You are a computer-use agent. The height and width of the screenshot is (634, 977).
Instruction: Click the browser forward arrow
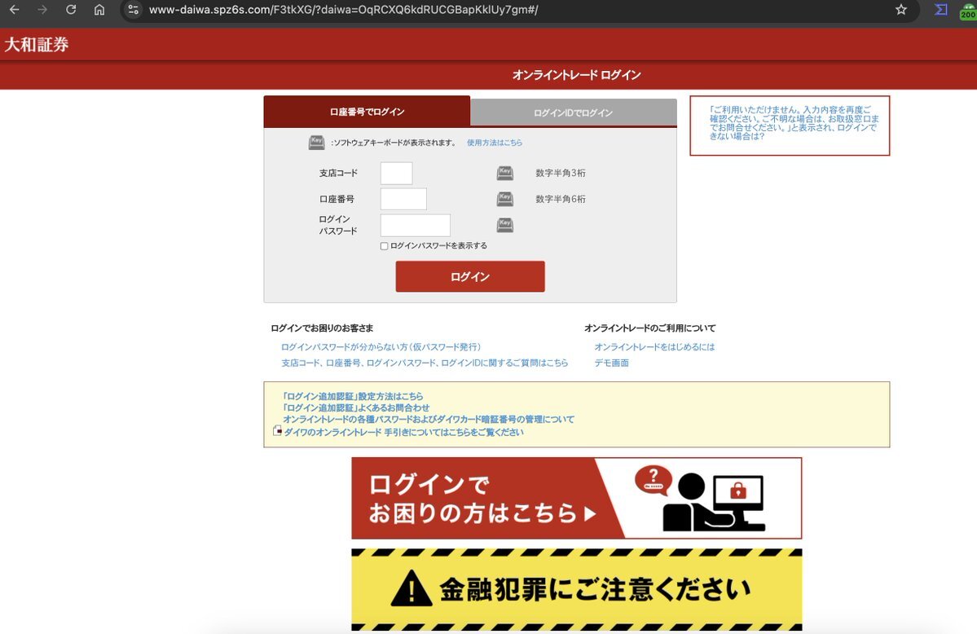pyautogui.click(x=42, y=10)
